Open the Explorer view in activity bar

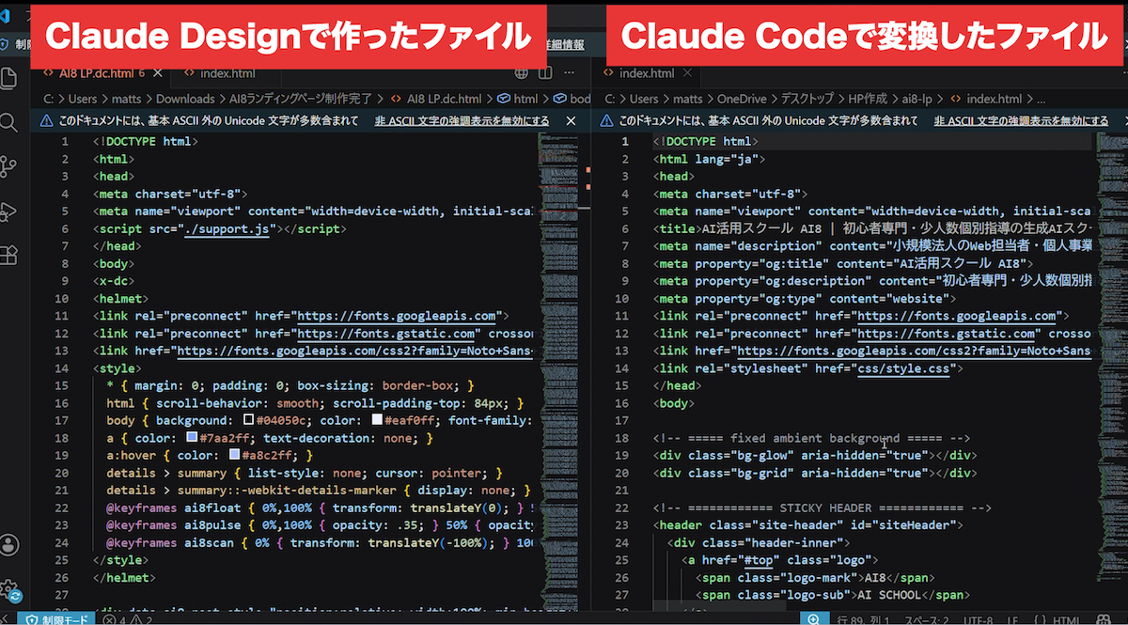pos(10,79)
